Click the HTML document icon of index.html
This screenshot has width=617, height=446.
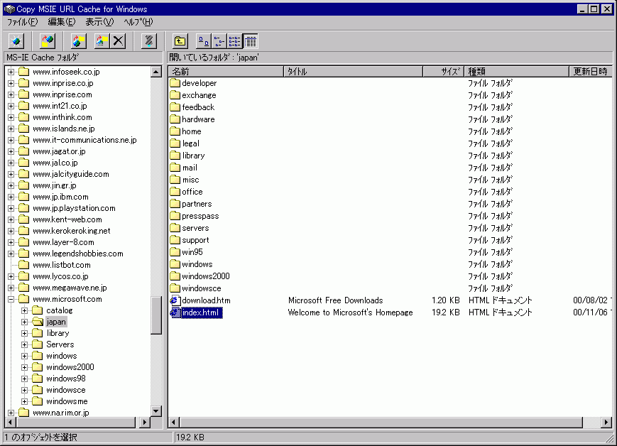(175, 312)
